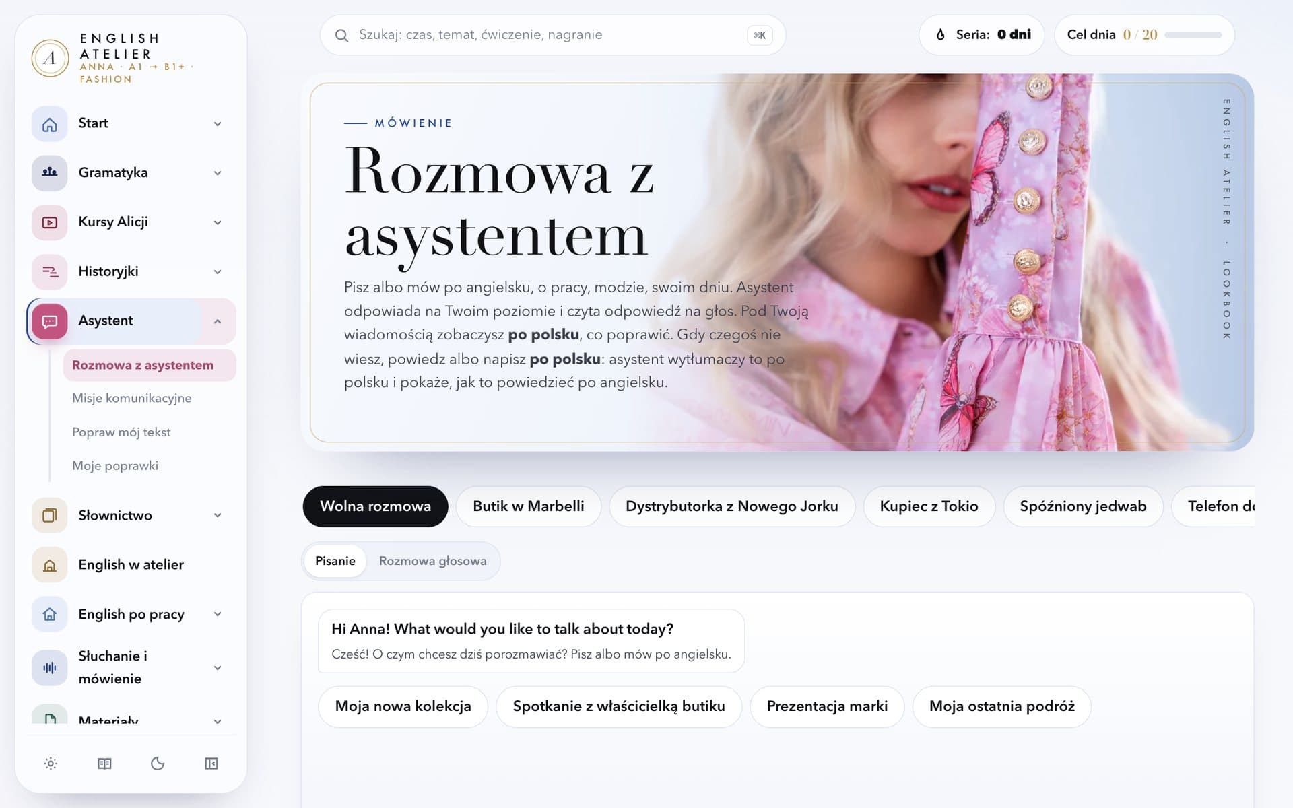The height and width of the screenshot is (808, 1293).
Task: Click the flame streak icon
Action: point(941,35)
